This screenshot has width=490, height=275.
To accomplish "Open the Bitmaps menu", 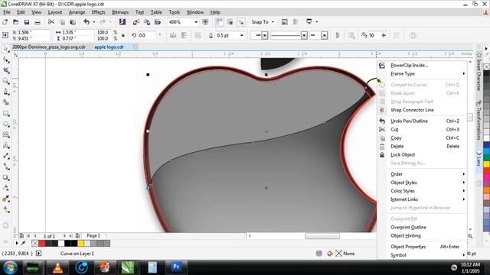I will click(x=120, y=12).
